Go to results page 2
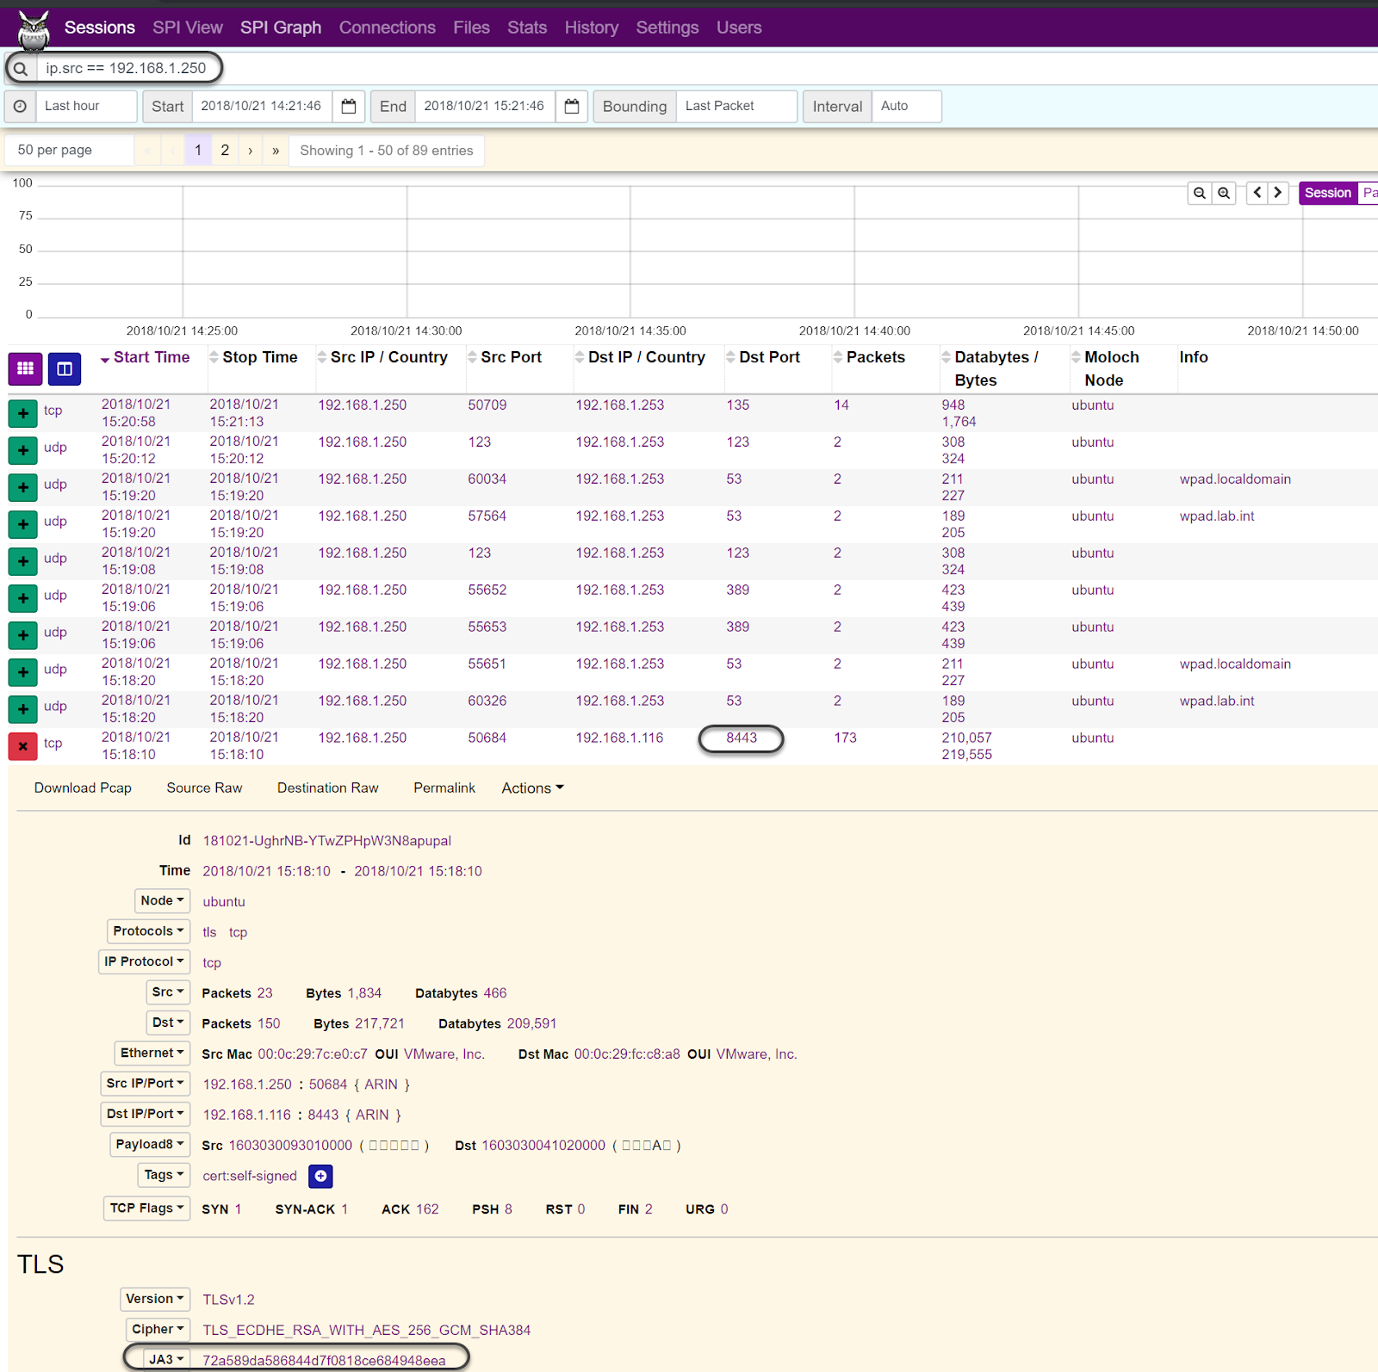The height and width of the screenshot is (1372, 1378). [225, 151]
